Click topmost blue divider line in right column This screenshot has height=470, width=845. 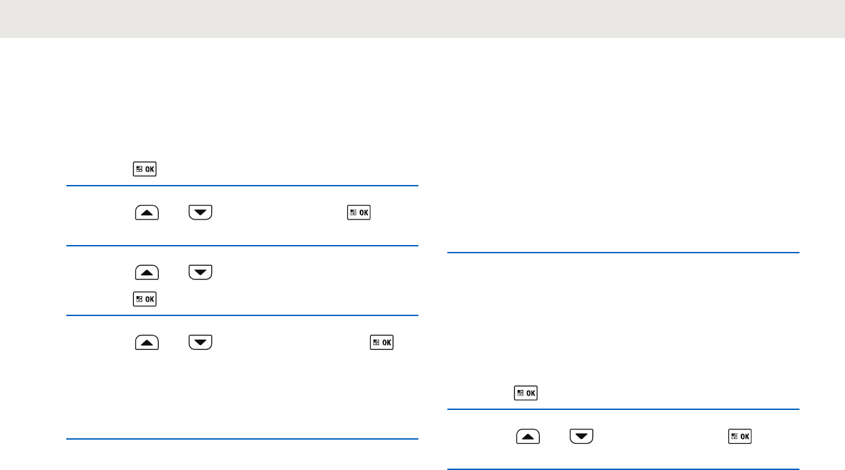pos(623,253)
